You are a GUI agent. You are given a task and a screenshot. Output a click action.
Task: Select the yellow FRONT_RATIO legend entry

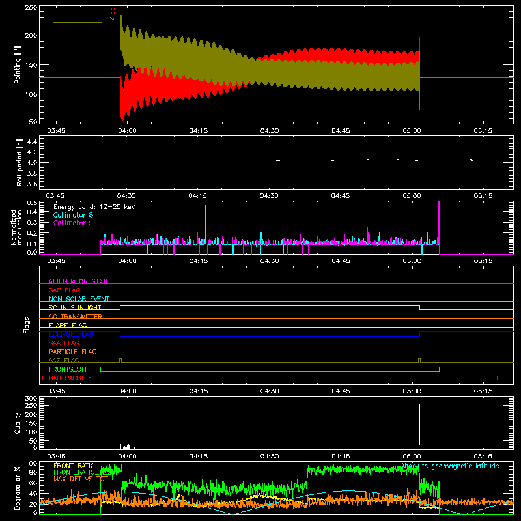pos(74,466)
